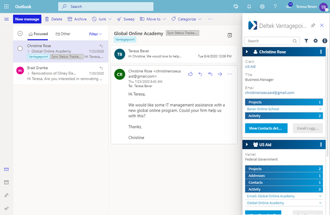Toggle select-all messages circle
The width and height of the screenshot is (330, 215).
pyautogui.click(x=20, y=34)
